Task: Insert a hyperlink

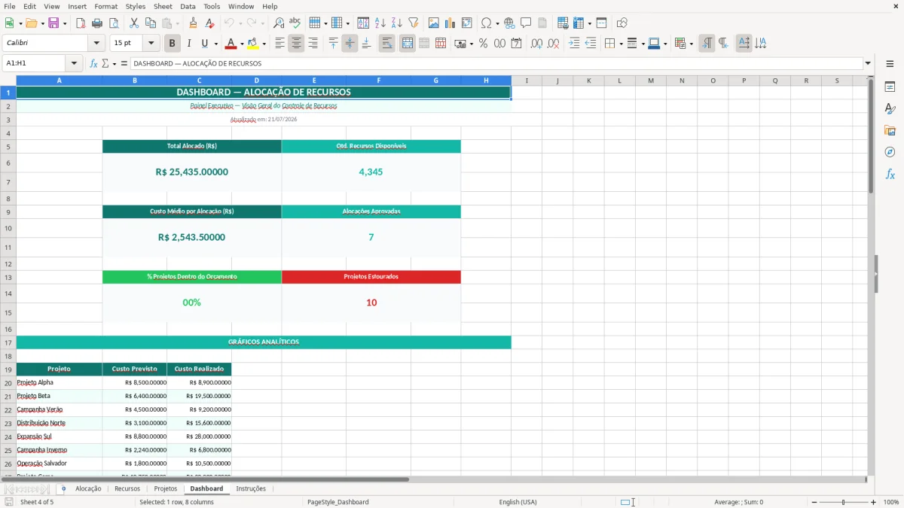Action: click(x=509, y=23)
